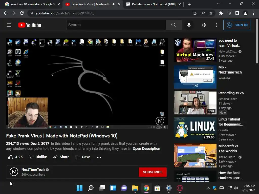
Task: Close the windows 10 emulator tab
Action: pyautogui.click(x=59, y=5)
